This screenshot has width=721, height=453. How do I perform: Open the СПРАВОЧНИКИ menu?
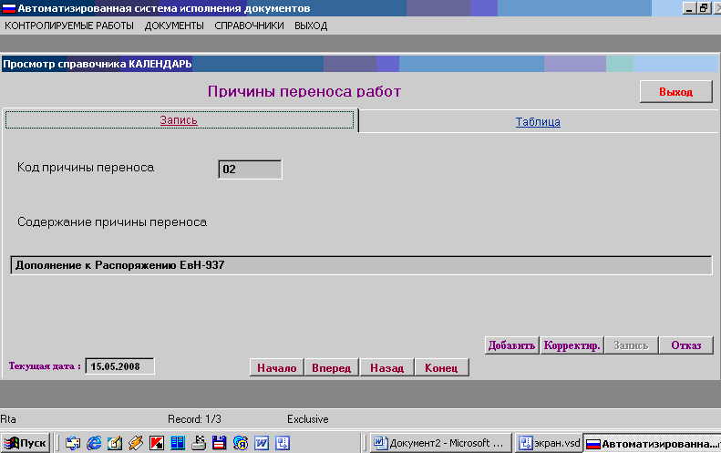coord(249,26)
